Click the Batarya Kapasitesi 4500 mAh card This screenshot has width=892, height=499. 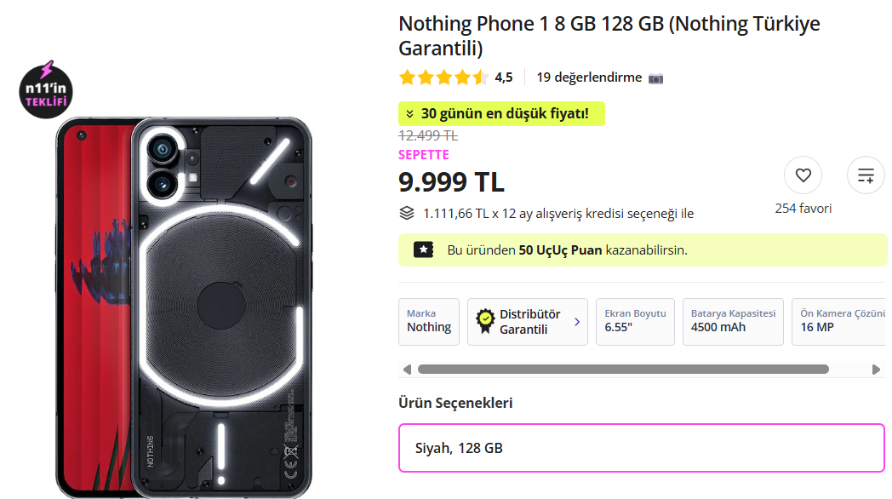point(733,321)
